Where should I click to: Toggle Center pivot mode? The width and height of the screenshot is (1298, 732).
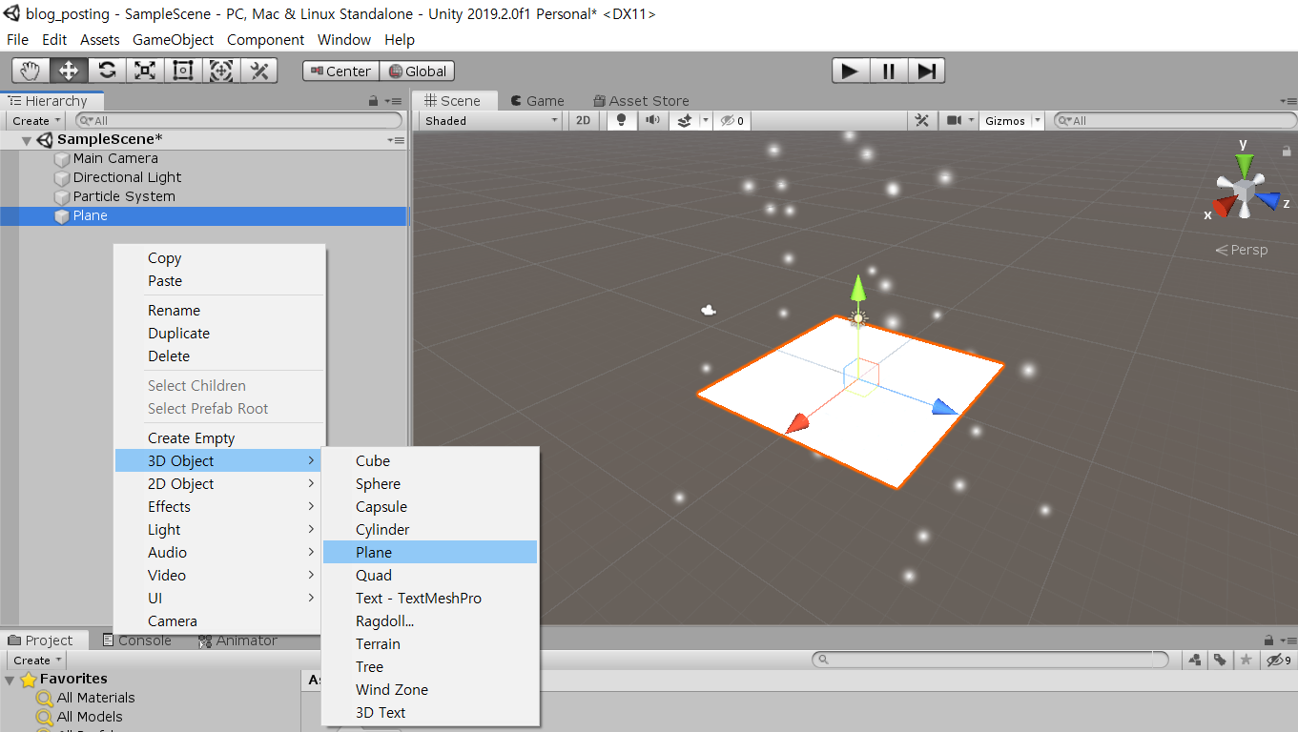pos(340,71)
